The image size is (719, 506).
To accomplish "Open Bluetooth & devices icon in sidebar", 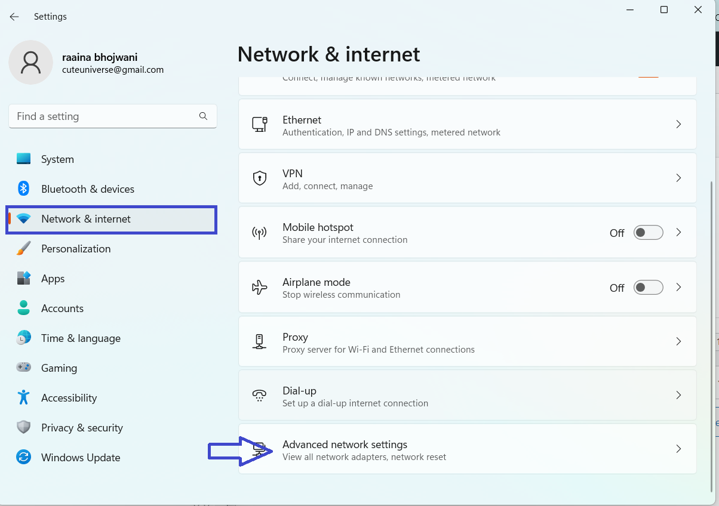I will point(24,189).
